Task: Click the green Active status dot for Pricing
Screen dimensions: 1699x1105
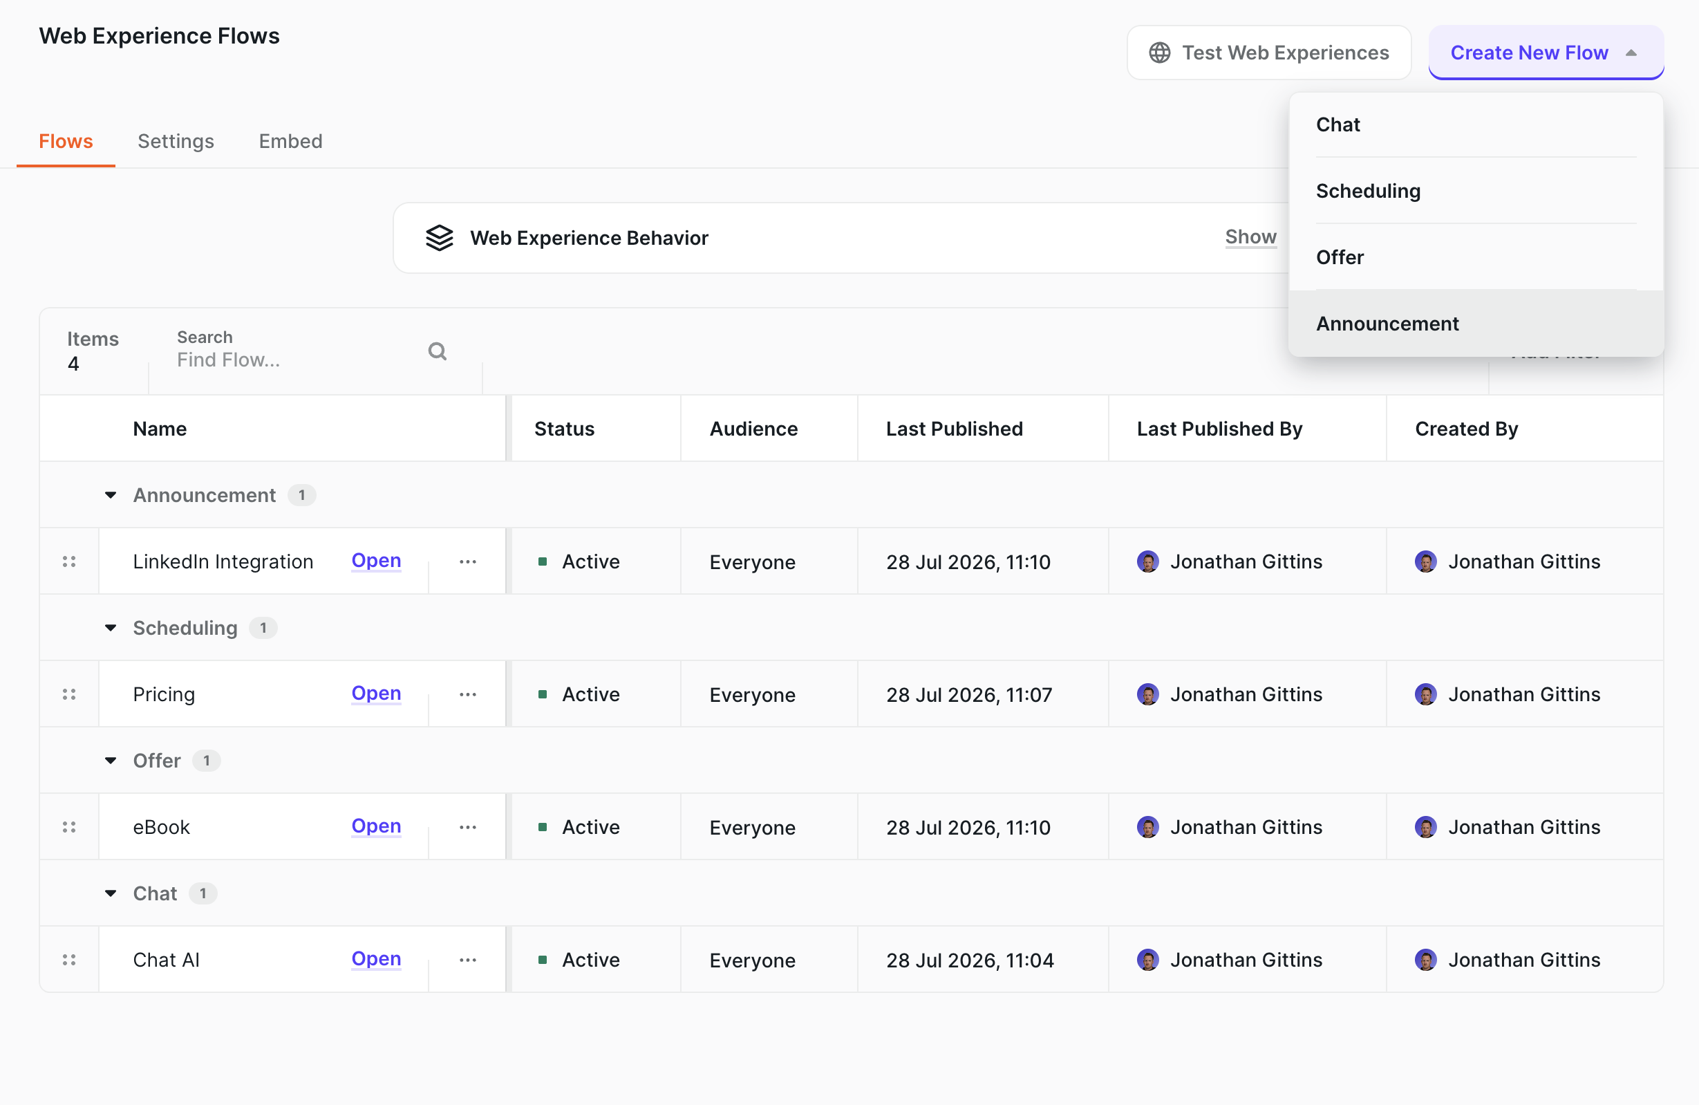Action: click(543, 694)
